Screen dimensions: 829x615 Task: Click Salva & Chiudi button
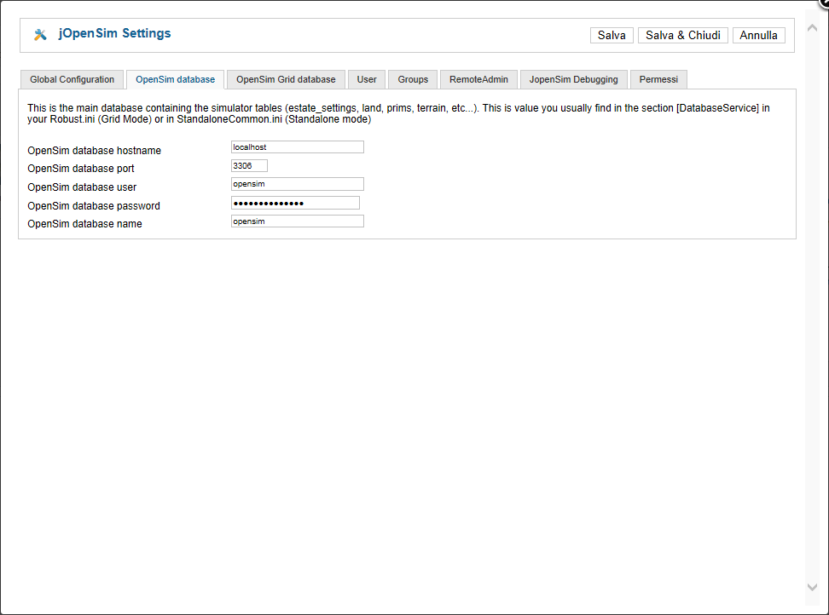tap(682, 36)
